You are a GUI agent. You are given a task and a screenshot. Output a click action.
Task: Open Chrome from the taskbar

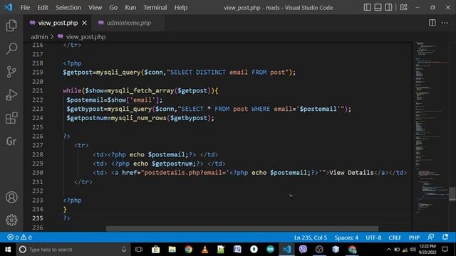point(188,250)
